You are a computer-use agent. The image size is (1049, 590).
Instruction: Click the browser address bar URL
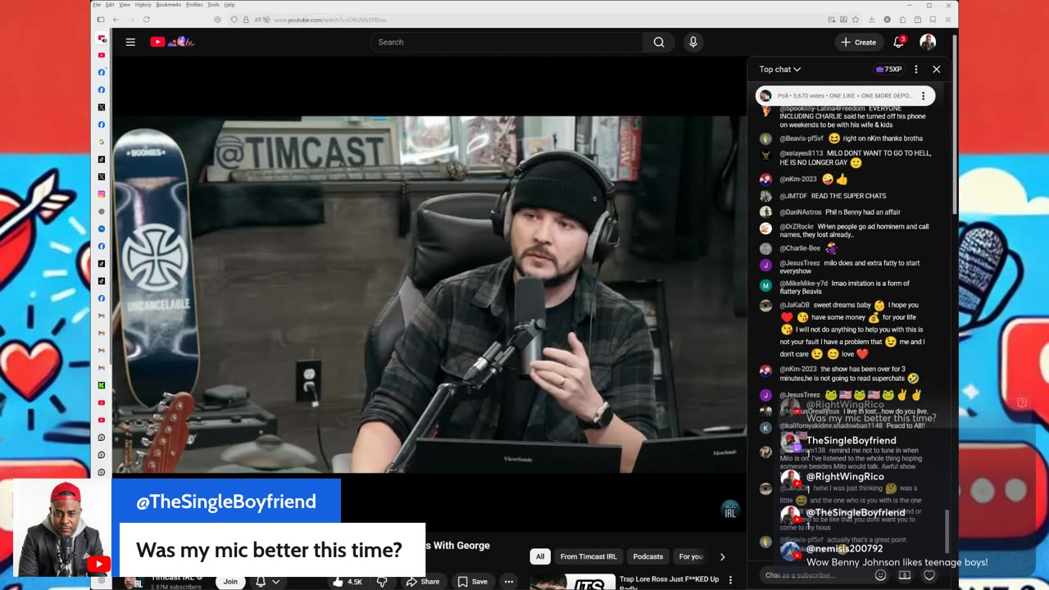coord(329,20)
